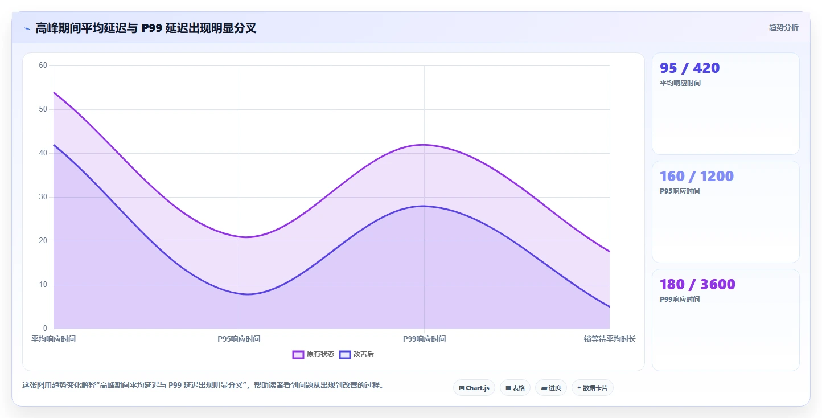Click the 95 / 420 metric value
The height and width of the screenshot is (418, 822).
(x=689, y=68)
